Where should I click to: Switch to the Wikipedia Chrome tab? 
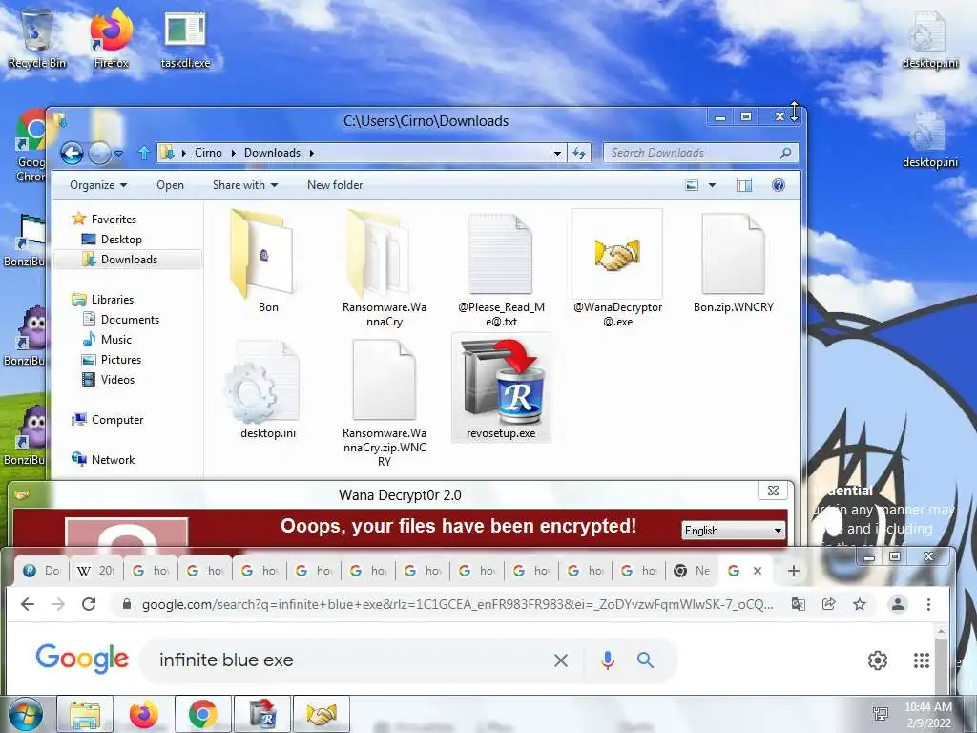point(96,571)
